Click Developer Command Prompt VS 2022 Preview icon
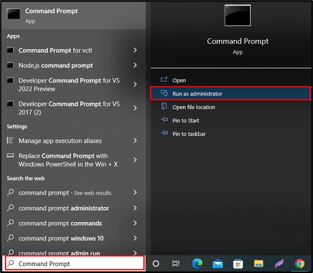 [x=10, y=81]
